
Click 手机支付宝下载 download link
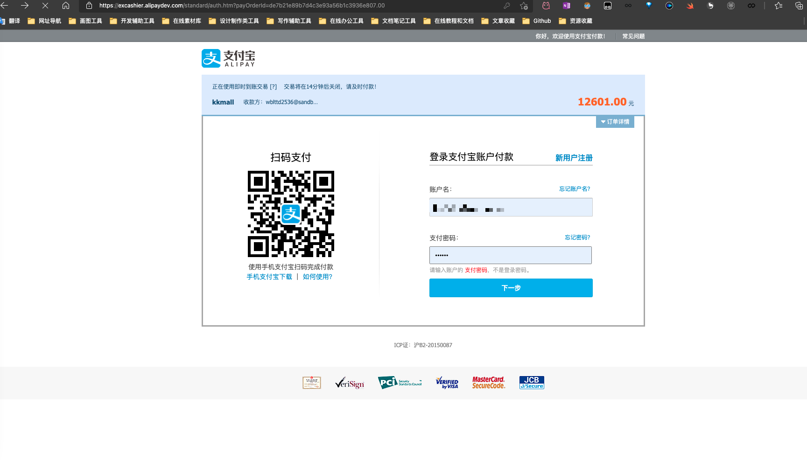tap(269, 277)
